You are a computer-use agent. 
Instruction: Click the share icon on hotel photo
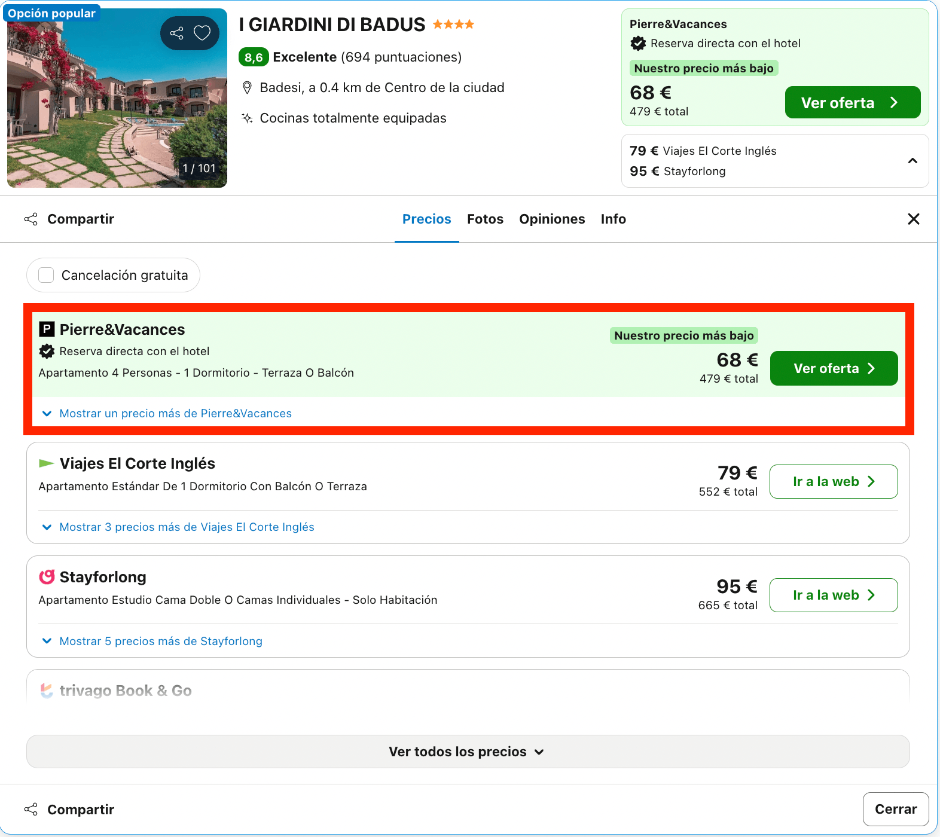click(176, 33)
